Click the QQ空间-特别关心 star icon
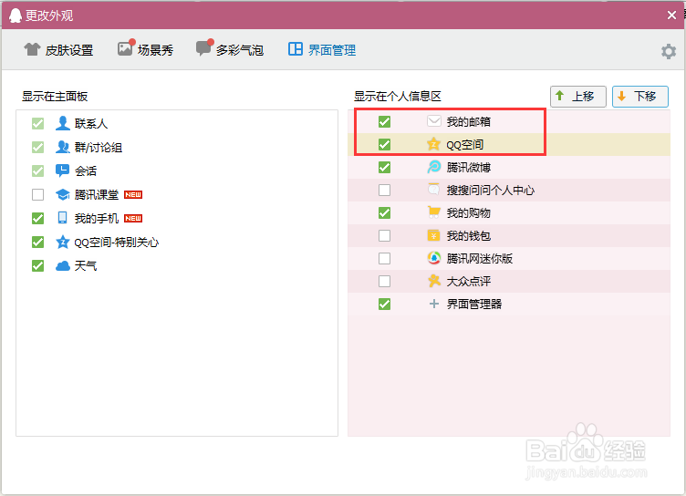The image size is (686, 496). (63, 242)
